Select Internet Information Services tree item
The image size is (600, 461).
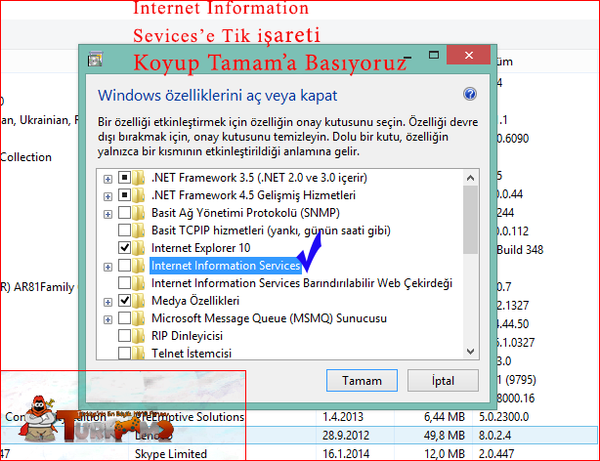(226, 266)
